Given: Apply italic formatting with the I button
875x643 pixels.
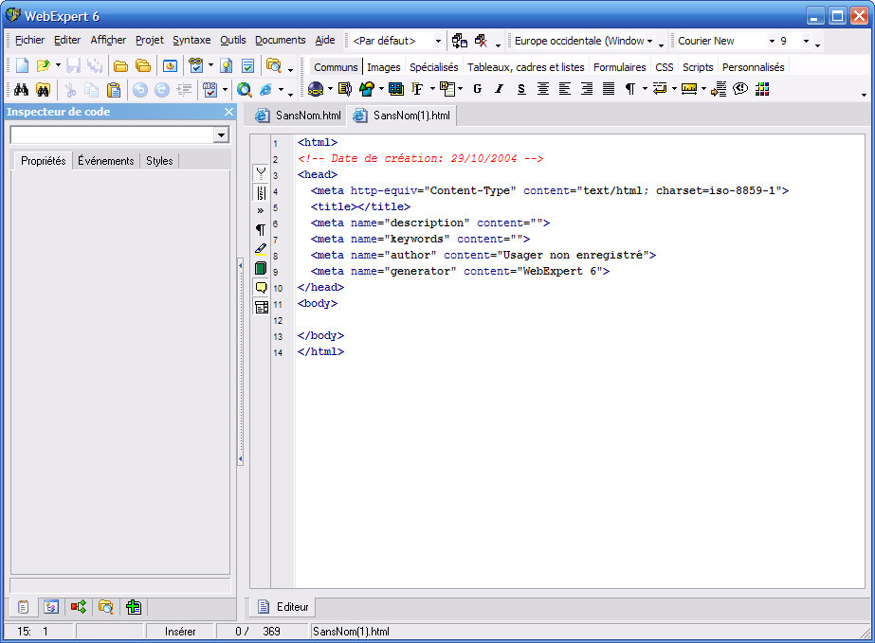Looking at the screenshot, I should tap(500, 89).
